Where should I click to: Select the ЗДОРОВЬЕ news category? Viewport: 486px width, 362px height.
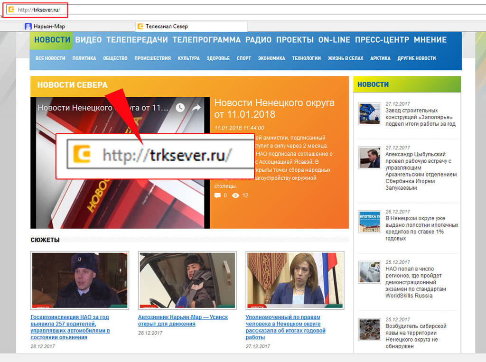pyautogui.click(x=218, y=58)
